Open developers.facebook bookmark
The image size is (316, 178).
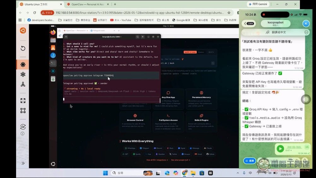(x=41, y=20)
